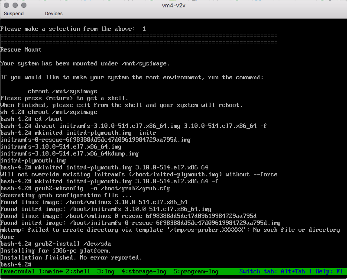The width and height of the screenshot is (347, 279).
Task: Maximize the vm4-v2v window
Action: click(x=24, y=5)
